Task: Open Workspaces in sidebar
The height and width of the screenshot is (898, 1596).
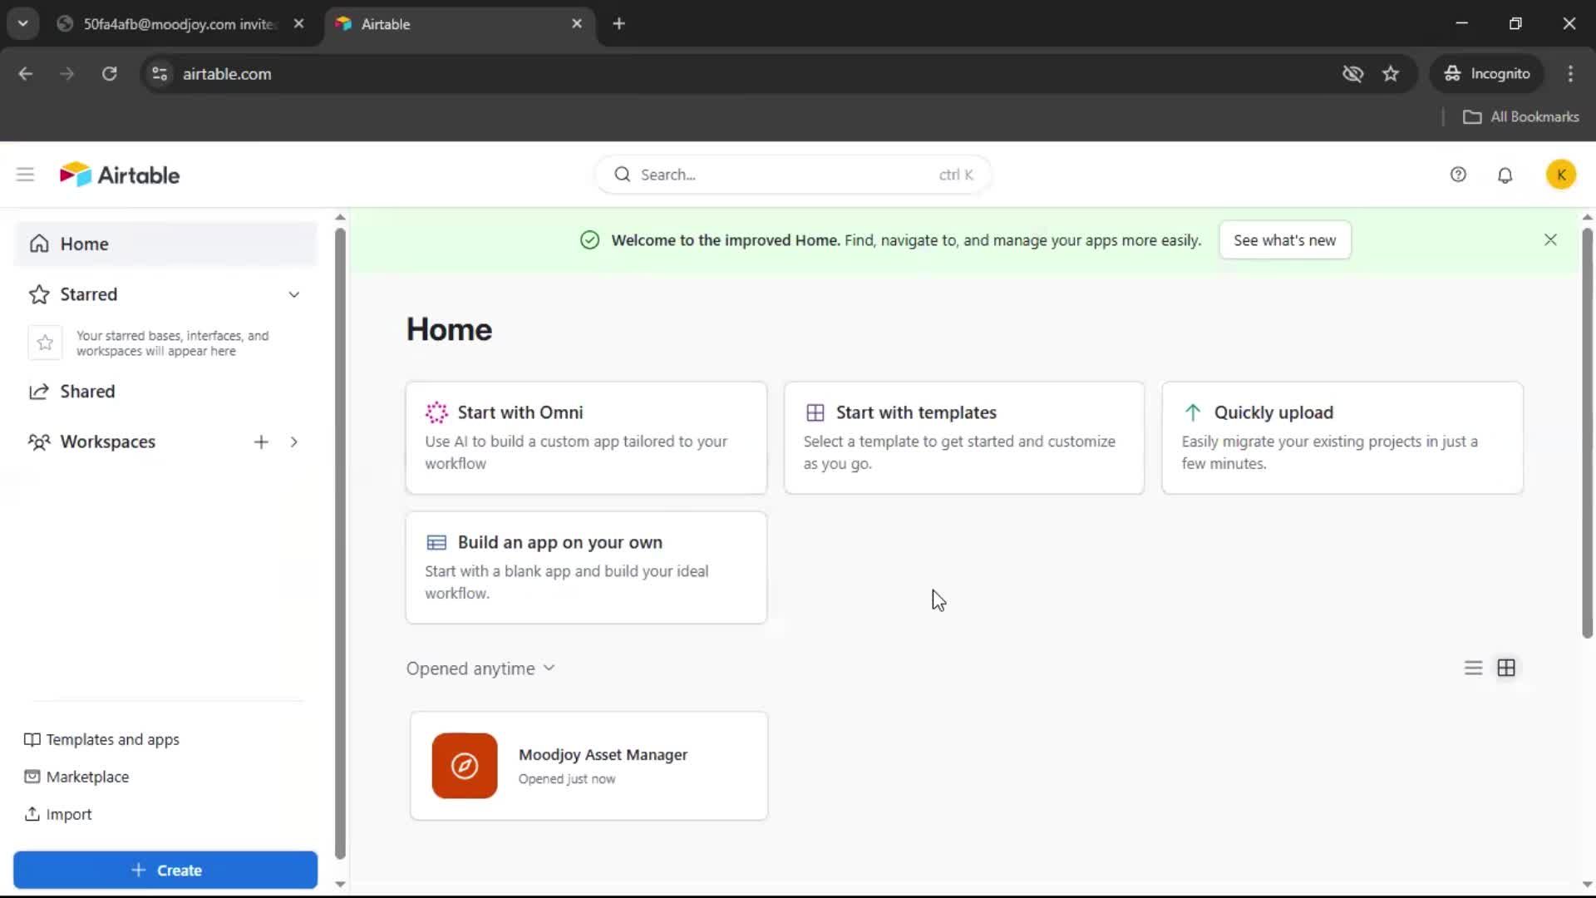Action: [107, 442]
